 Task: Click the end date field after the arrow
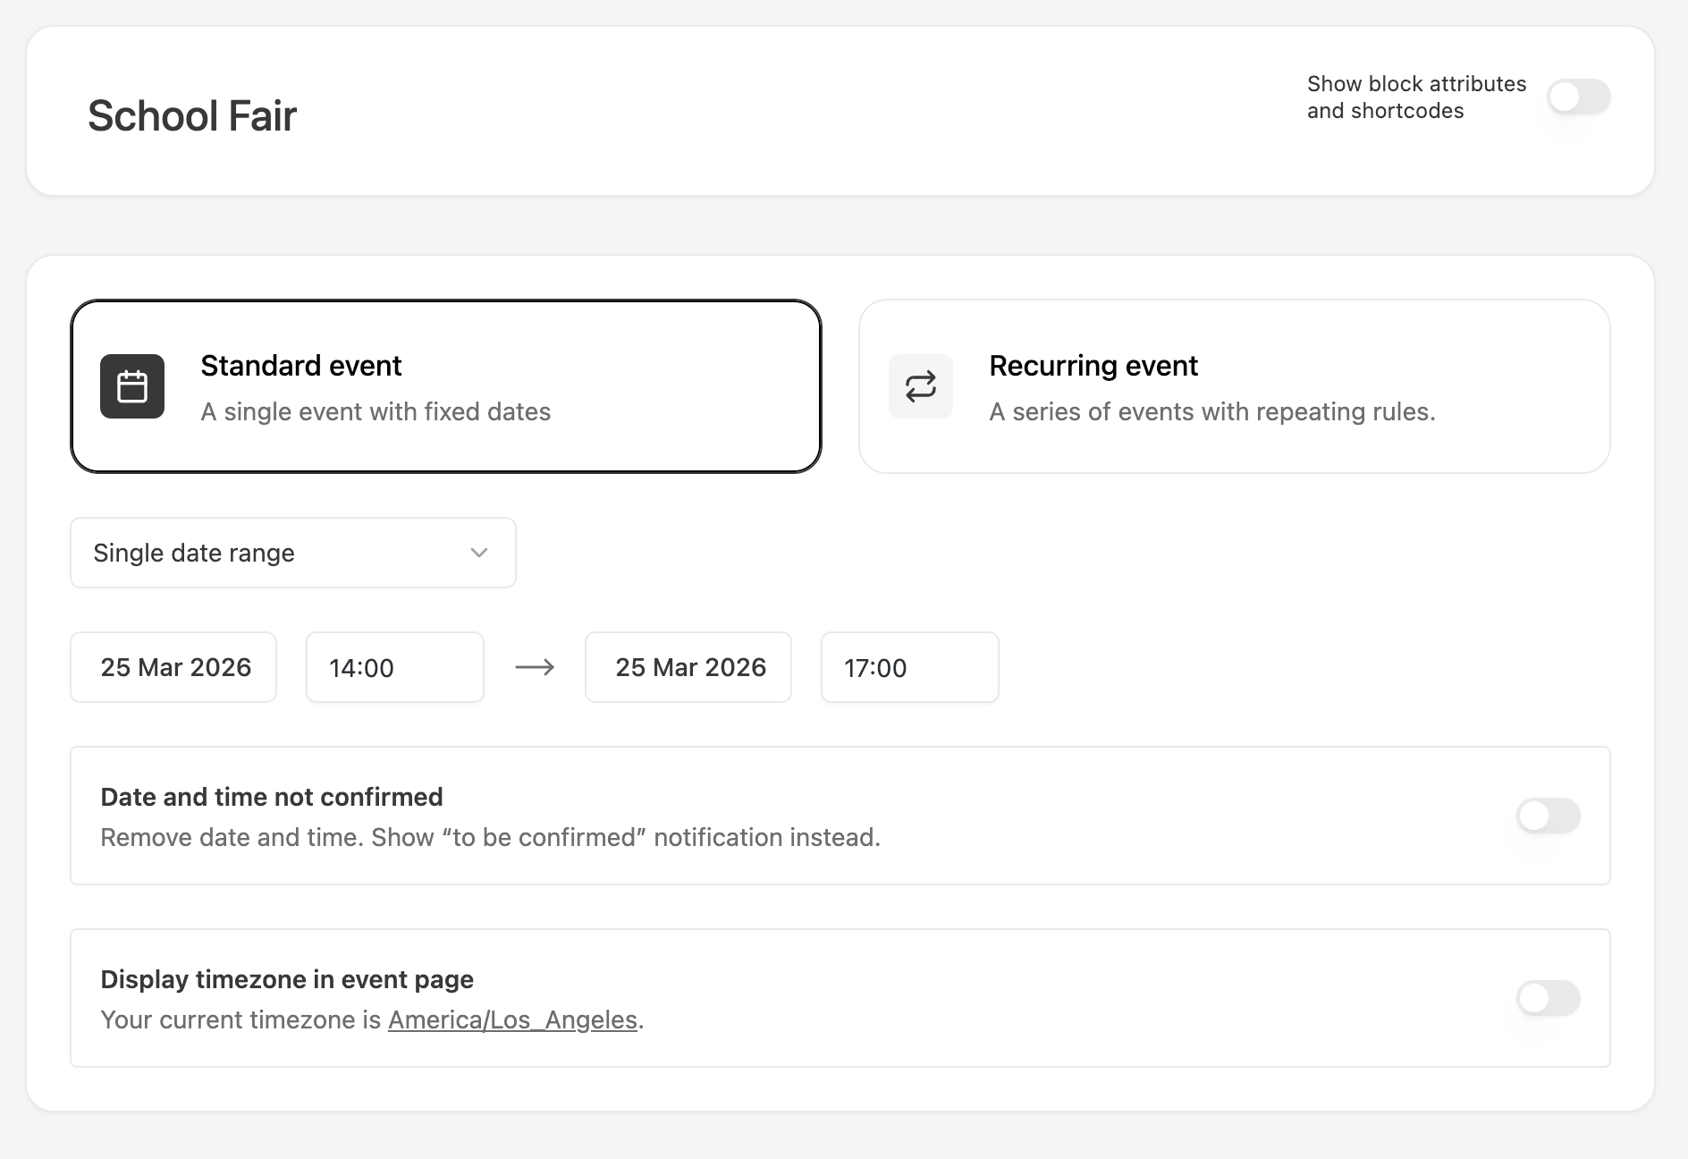pyautogui.click(x=688, y=667)
